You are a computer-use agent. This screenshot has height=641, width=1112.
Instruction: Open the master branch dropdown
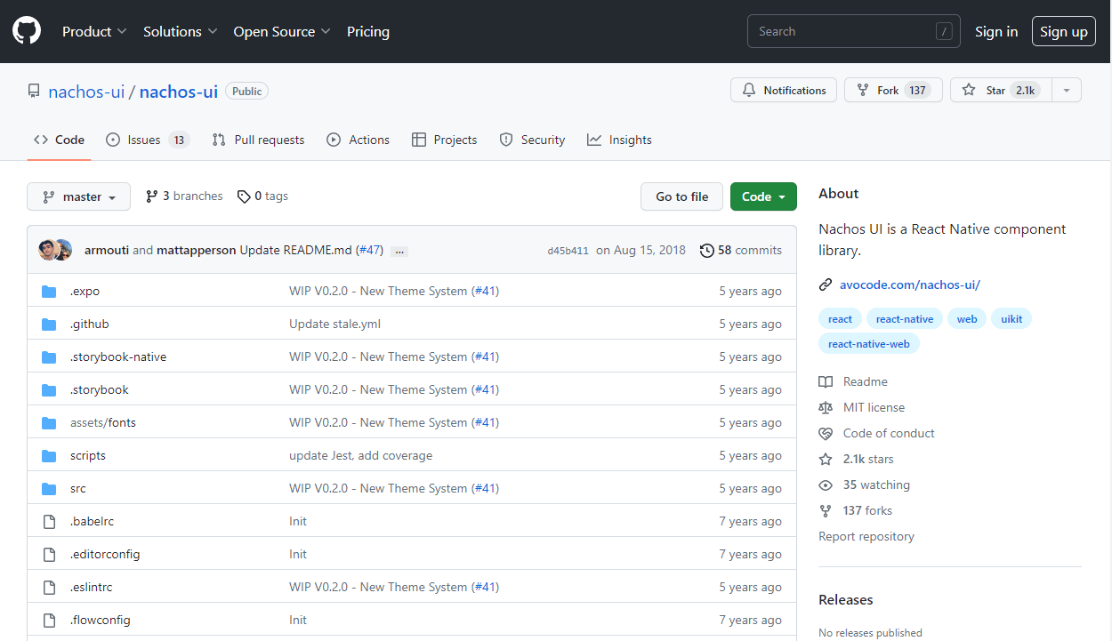tap(78, 196)
